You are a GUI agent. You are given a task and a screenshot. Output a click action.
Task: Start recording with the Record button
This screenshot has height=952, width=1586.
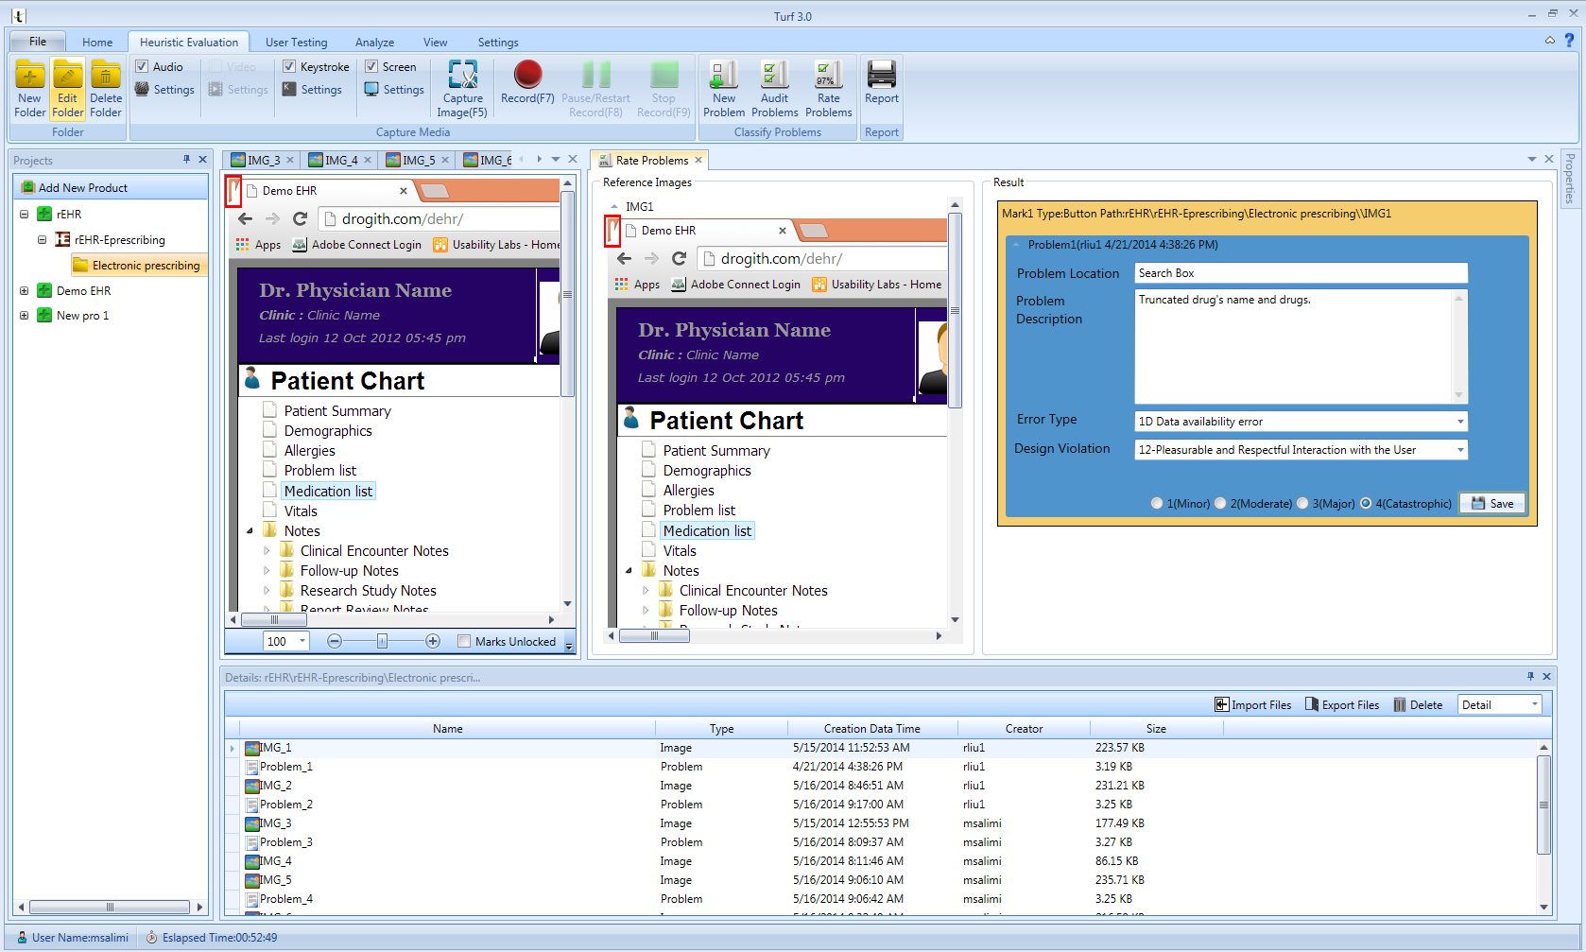[527, 76]
